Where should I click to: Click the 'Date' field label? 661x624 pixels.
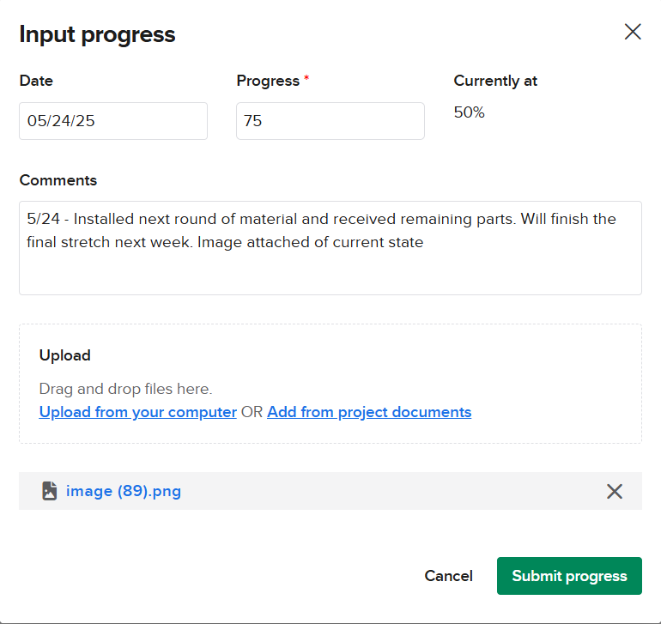36,81
